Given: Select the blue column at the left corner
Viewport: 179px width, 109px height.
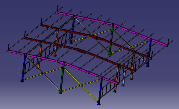Looking at the screenshot, I should (24, 68).
